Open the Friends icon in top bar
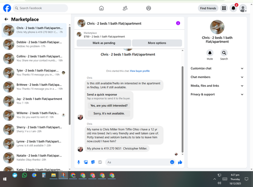The width and height of the screenshot is (253, 187). pos(125,8)
